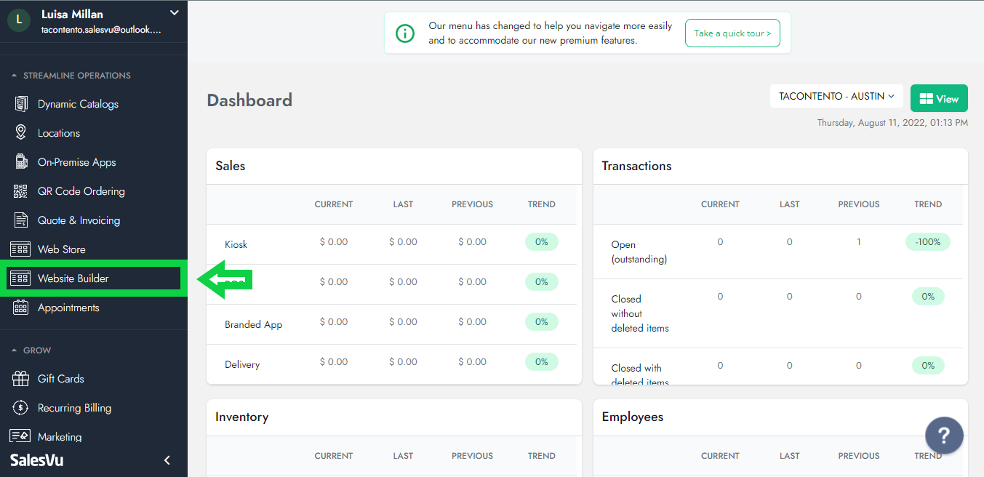
Task: Click the Gift Cards present icon
Action: (x=21, y=379)
